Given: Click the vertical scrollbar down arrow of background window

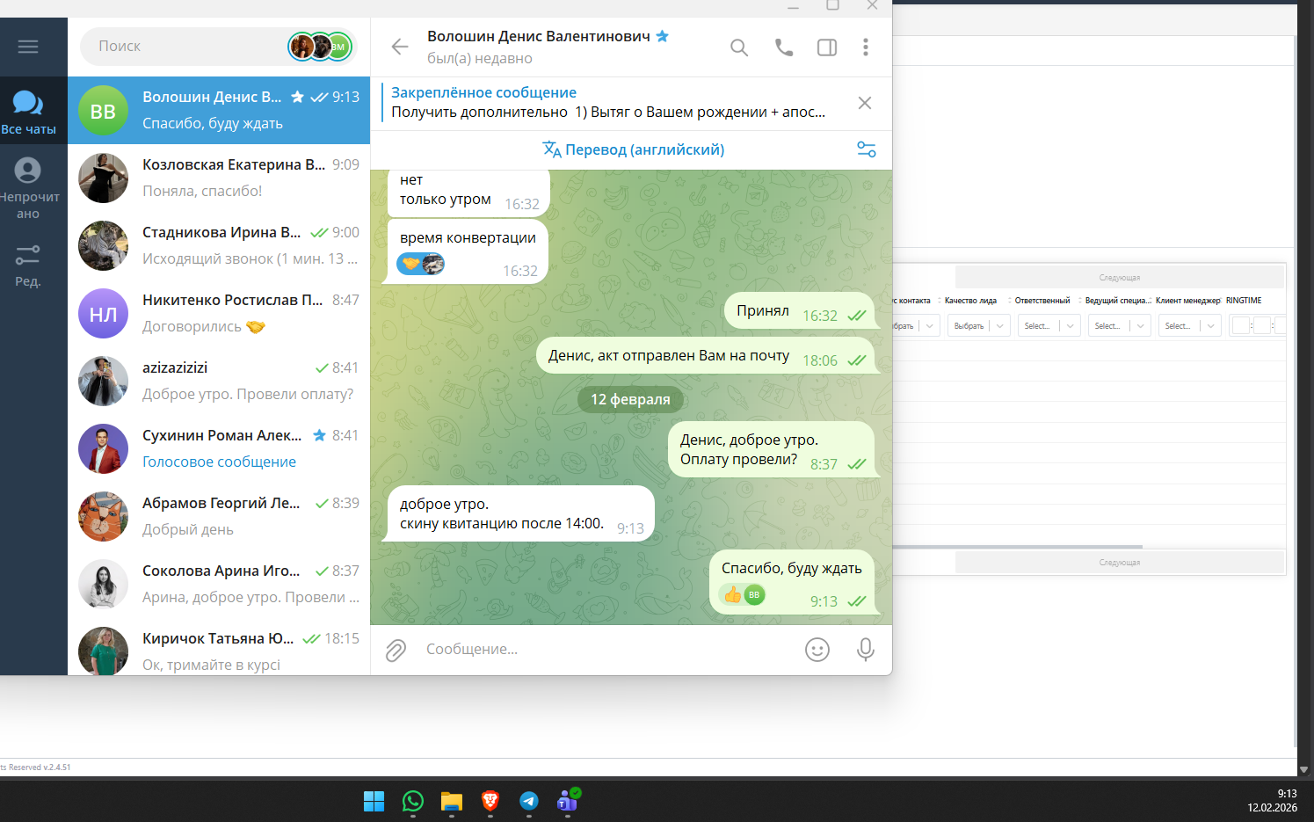Looking at the screenshot, I should [1304, 769].
